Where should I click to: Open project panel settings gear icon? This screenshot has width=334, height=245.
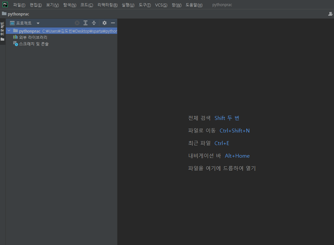coord(104,23)
